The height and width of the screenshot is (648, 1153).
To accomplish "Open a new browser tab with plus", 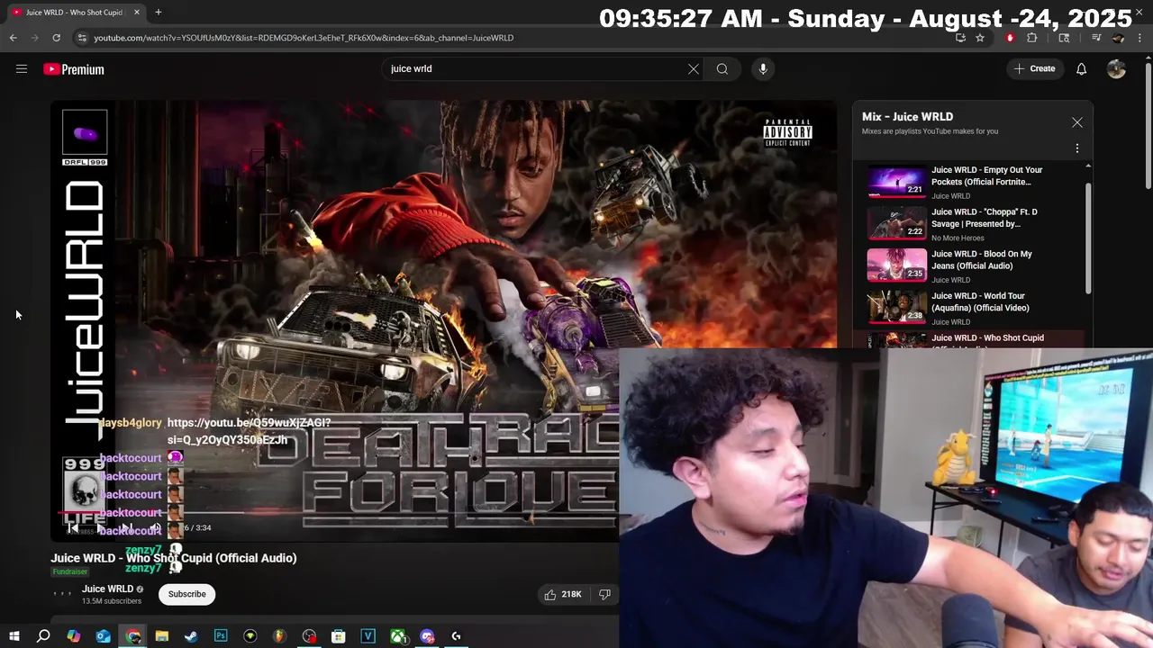I will pyautogui.click(x=158, y=12).
